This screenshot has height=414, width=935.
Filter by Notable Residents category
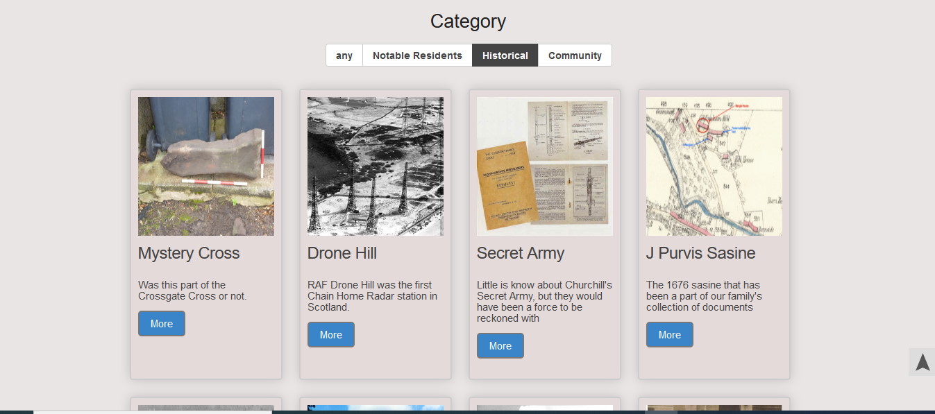point(417,55)
